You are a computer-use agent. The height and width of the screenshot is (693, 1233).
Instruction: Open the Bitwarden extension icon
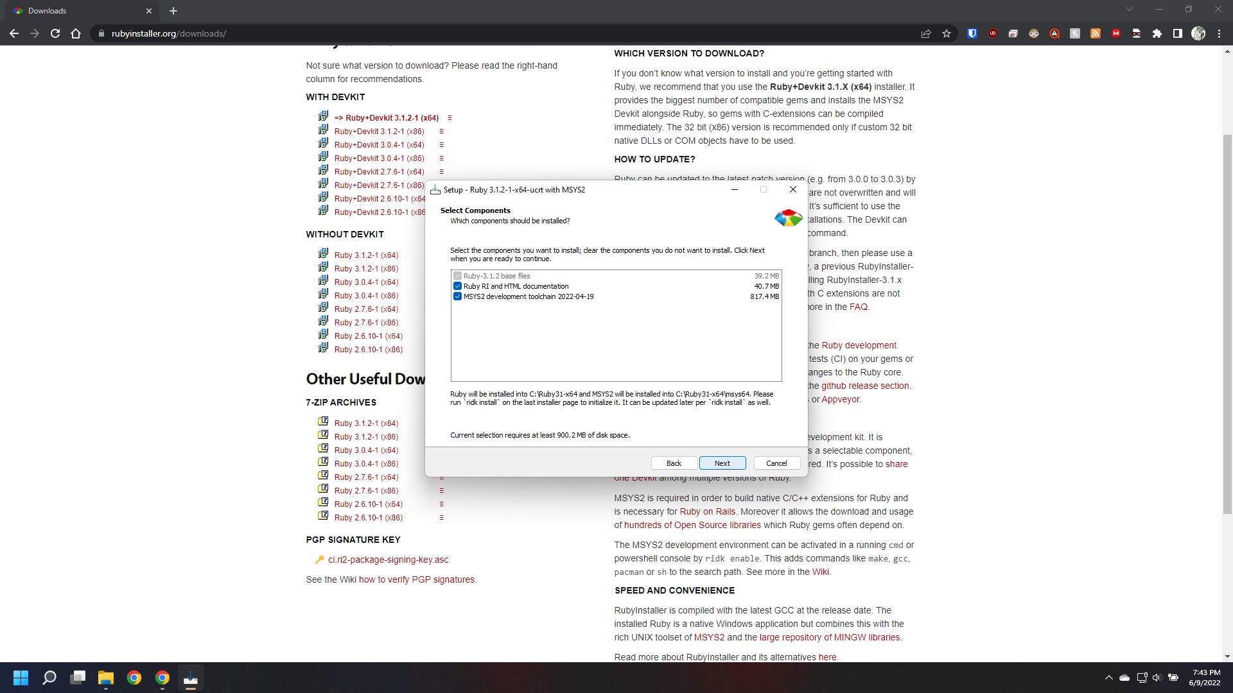pos(972,33)
